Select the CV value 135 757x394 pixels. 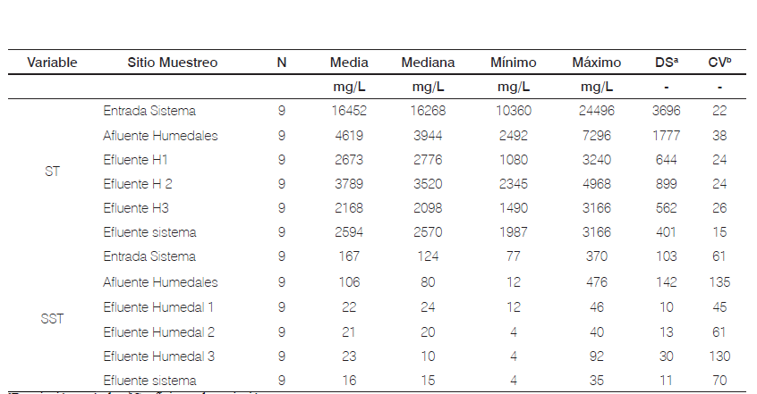coord(719,282)
